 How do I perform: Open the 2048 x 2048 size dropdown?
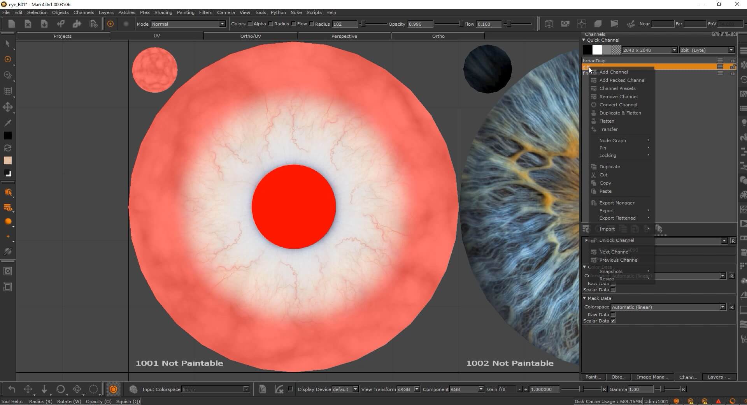[650, 50]
